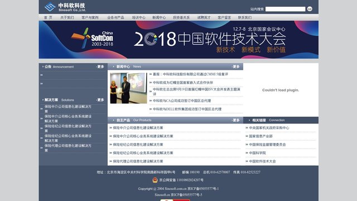Viewport: 357px width, 201px height.
Task: Open the 新闻中心 navigation menu item
Action: click(x=159, y=17)
